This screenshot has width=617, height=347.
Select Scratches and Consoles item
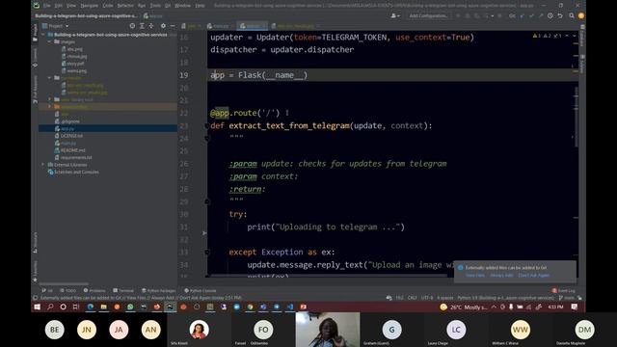(73, 172)
